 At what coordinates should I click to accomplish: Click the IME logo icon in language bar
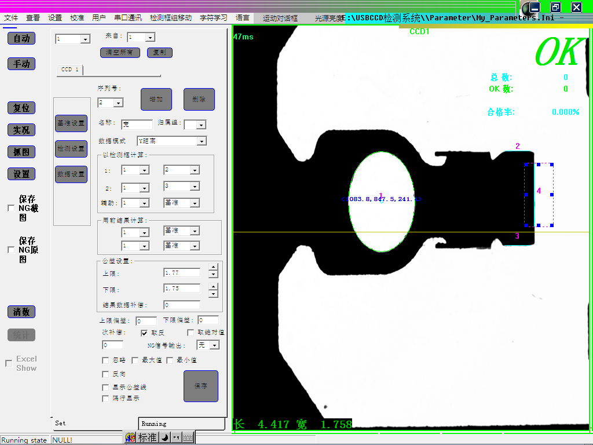(x=130, y=438)
